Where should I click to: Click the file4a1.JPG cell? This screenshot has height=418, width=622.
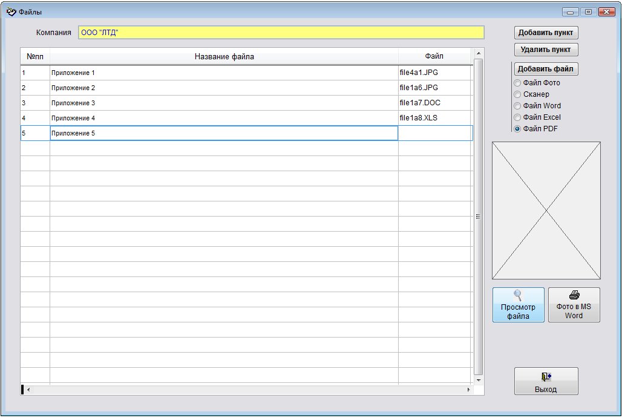(x=436, y=73)
